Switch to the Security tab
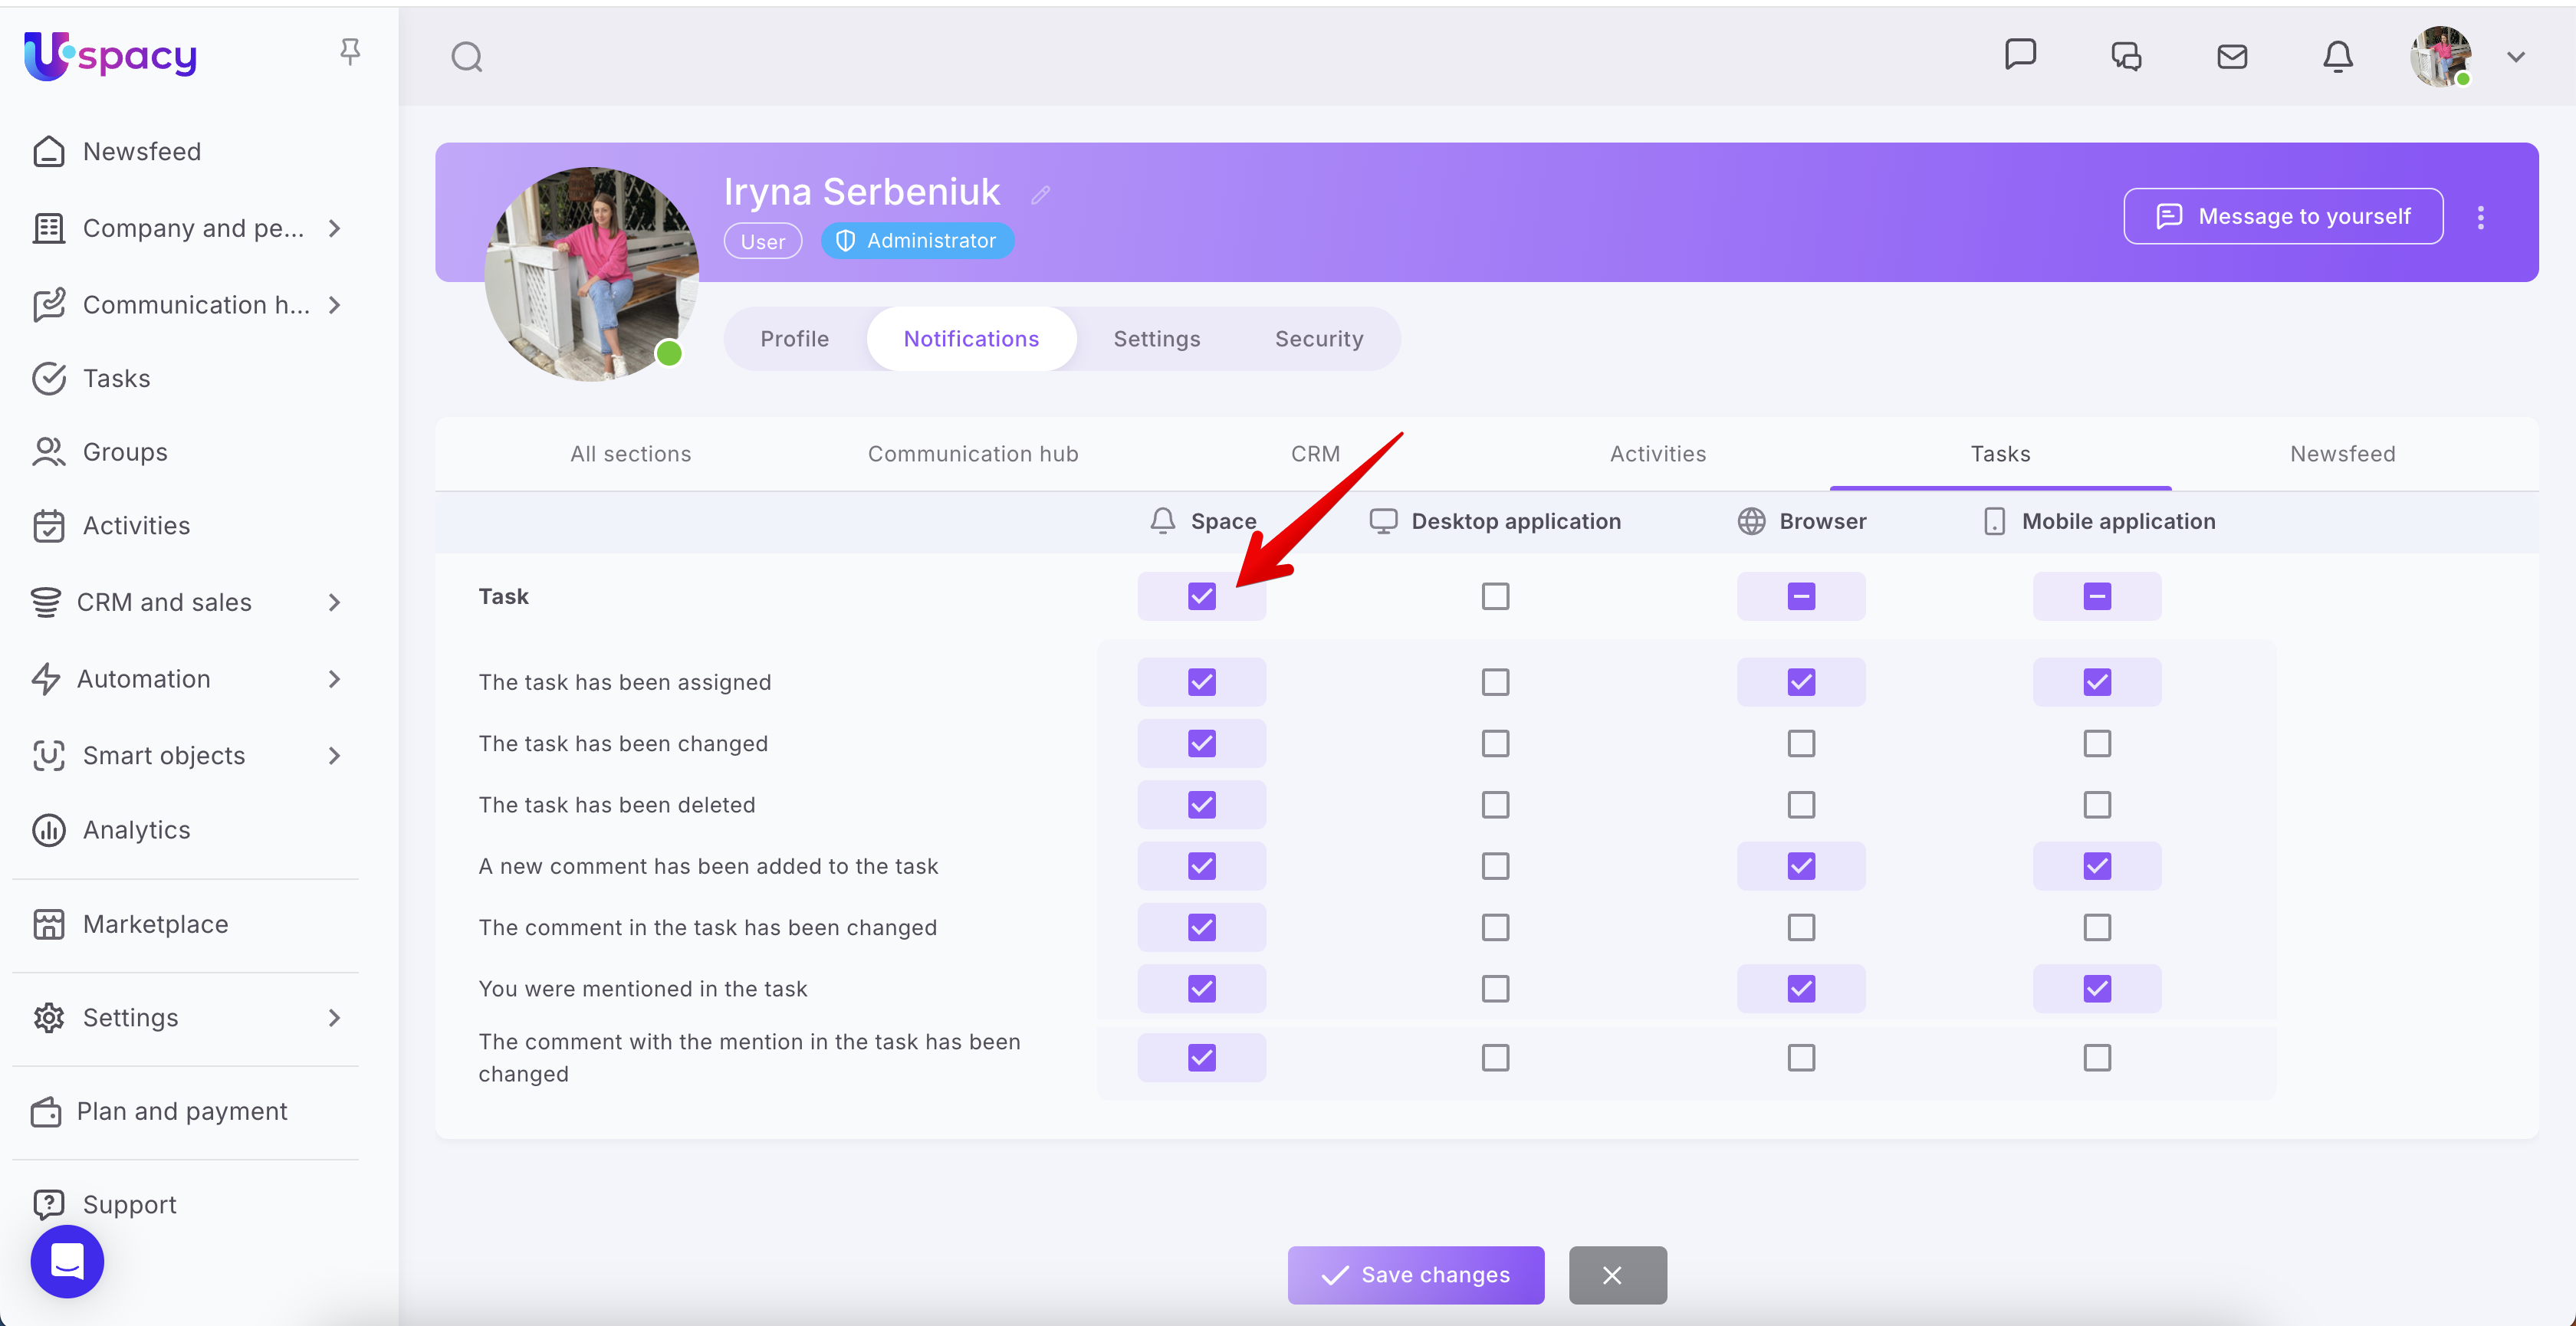 tap(1318, 339)
